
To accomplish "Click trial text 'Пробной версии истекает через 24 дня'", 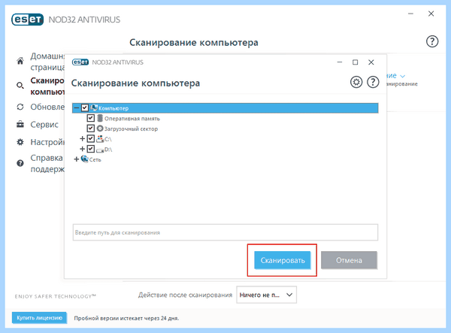I will 126,318.
